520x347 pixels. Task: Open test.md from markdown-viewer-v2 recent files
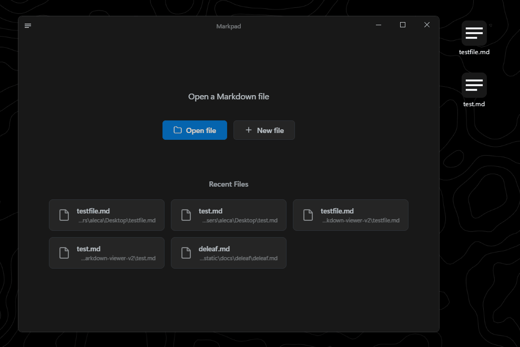[x=107, y=253]
